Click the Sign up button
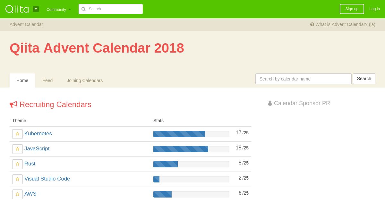The height and width of the screenshot is (202, 385). pyautogui.click(x=352, y=9)
